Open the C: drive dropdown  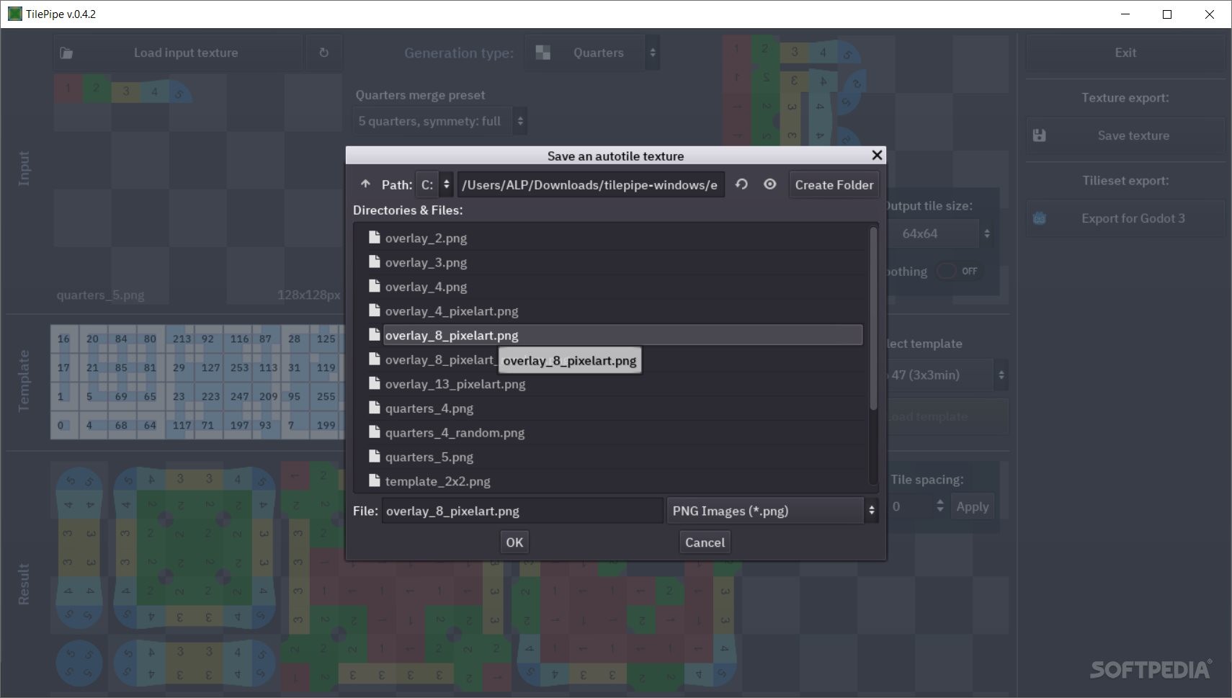[x=436, y=185]
